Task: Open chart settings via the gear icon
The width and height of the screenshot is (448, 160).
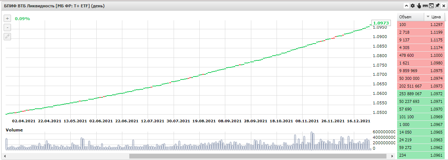Action: point(412,6)
